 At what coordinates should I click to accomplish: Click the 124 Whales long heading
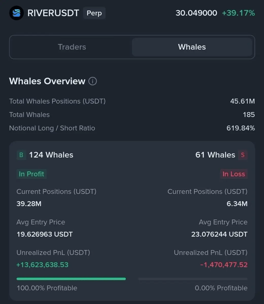click(x=51, y=155)
